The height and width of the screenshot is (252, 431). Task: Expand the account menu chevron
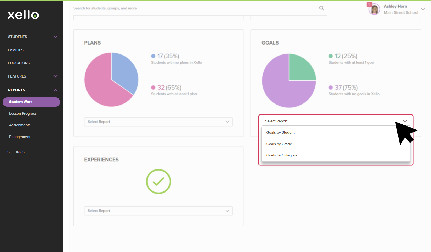click(423, 9)
